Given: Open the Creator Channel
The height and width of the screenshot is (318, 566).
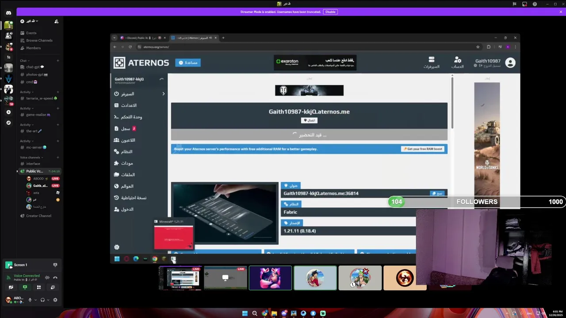Looking at the screenshot, I should coord(39,216).
